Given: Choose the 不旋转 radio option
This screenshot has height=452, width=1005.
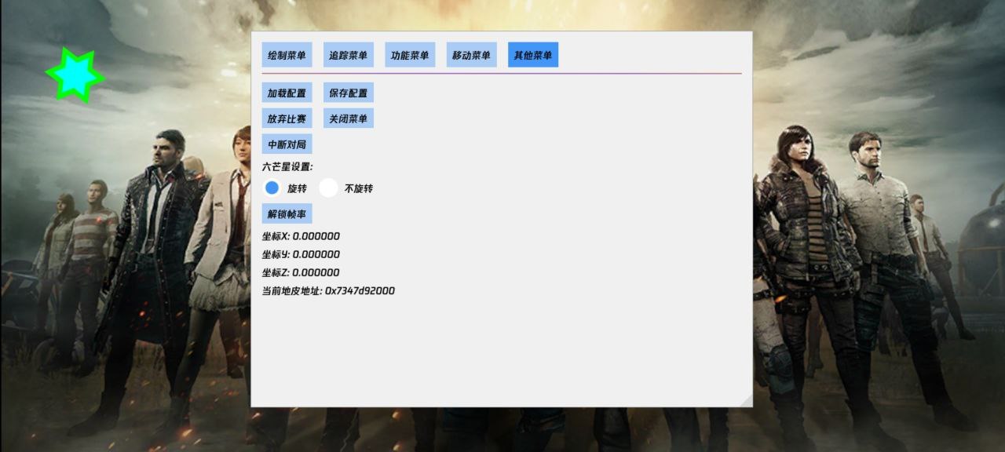Looking at the screenshot, I should tap(329, 188).
